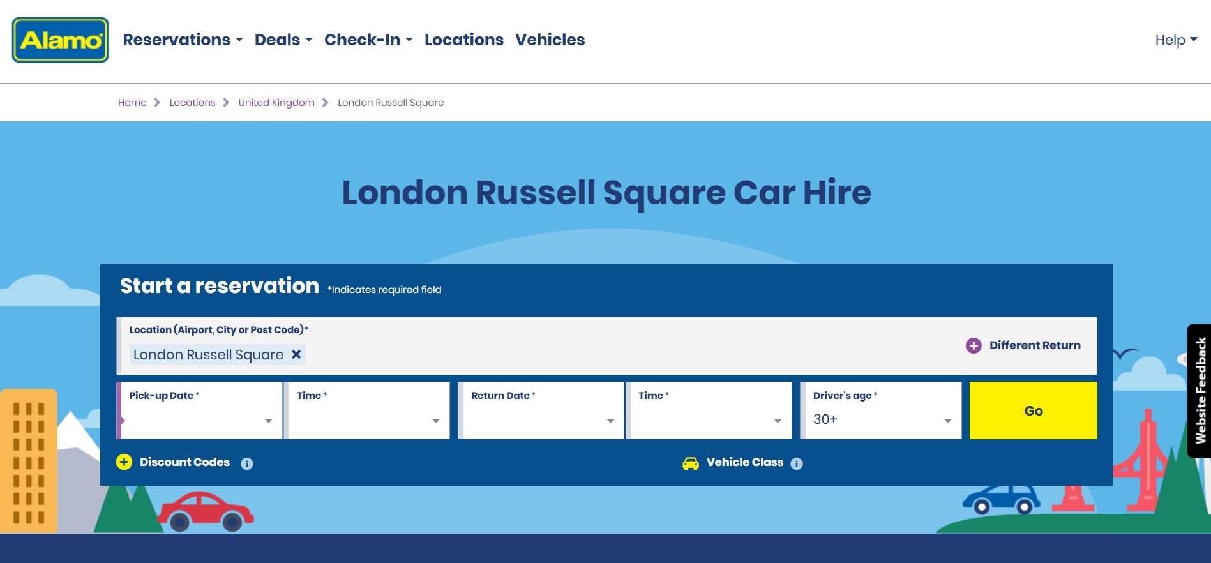Image resolution: width=1211 pixels, height=563 pixels.
Task: Open the Return Date dropdown
Action: [x=541, y=410]
